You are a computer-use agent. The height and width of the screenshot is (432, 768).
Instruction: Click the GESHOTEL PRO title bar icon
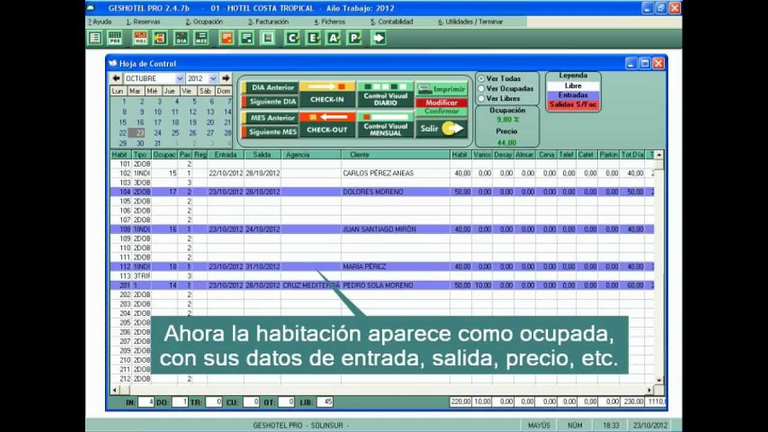tap(91, 9)
